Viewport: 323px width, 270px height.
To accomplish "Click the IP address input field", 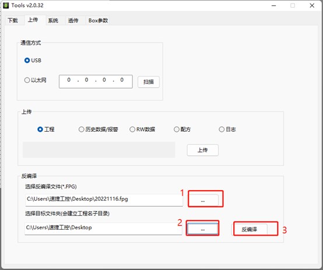I will pyautogui.click(x=96, y=82).
